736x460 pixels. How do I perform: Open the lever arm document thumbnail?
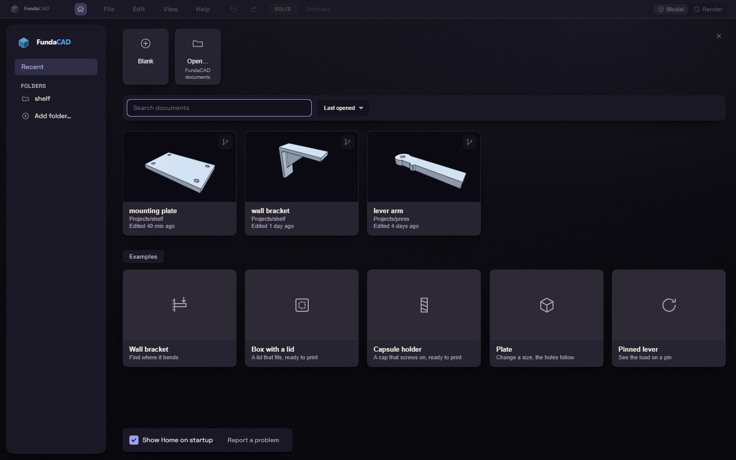[424, 167]
